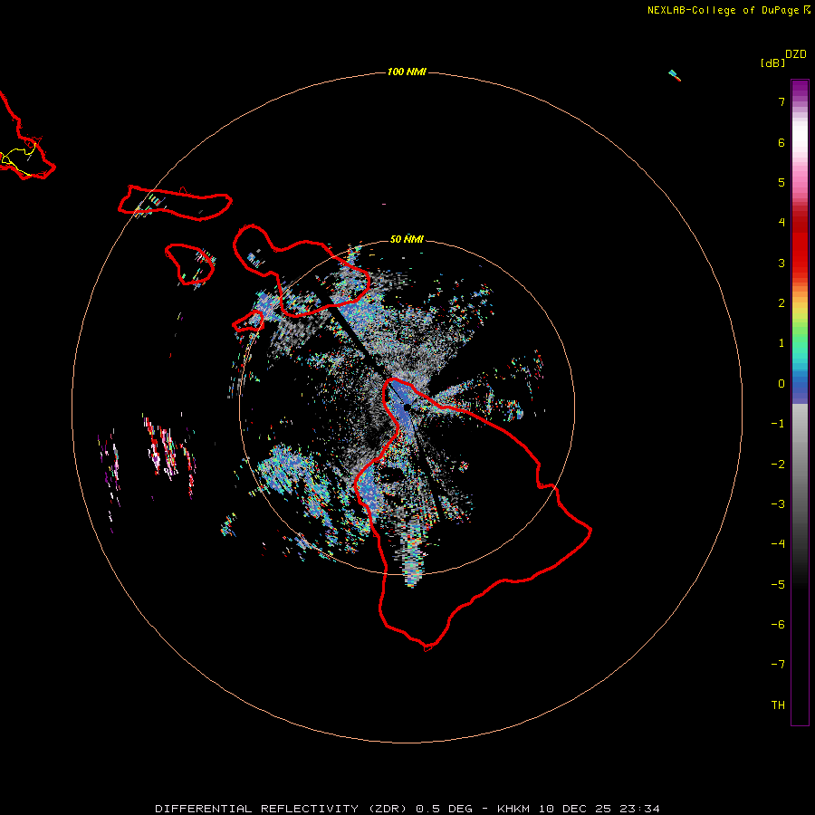Click the 4 value on the color scale
The image size is (815, 815).
point(781,223)
